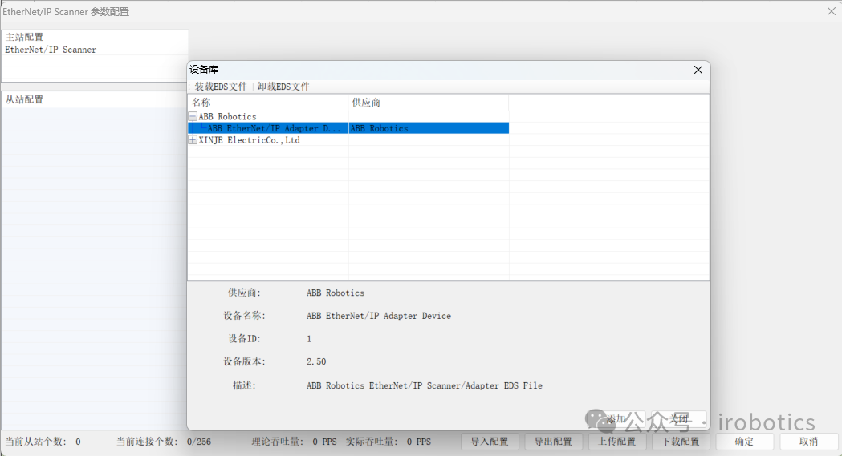Screen dimensions: 842x456
Task: Click the 导入配置 button
Action: coord(490,442)
